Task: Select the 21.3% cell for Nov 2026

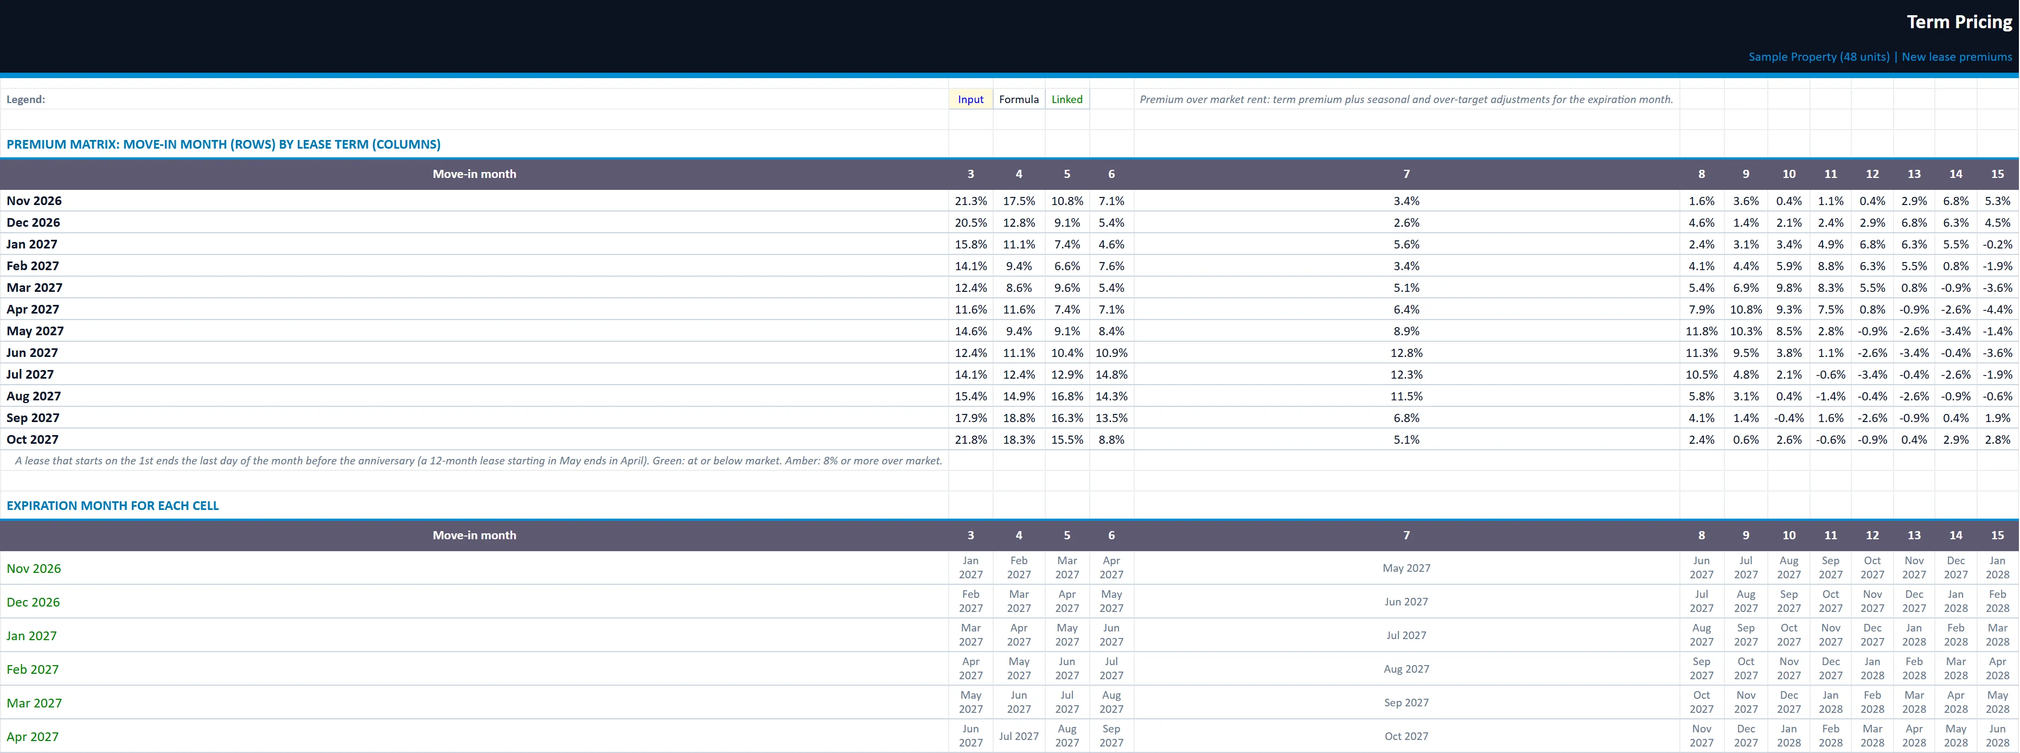Action: tap(971, 201)
